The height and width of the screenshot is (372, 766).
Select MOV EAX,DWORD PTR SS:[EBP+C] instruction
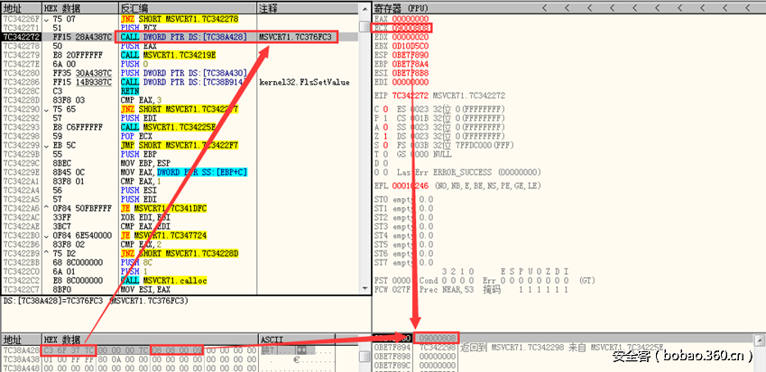pos(184,172)
